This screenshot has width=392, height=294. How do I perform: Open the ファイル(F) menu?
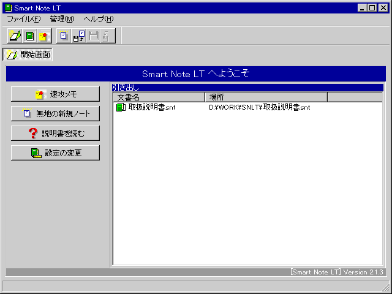pyautogui.click(x=23, y=19)
